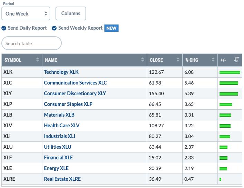
Task: Click the close value 122.67
Action: click(x=156, y=72)
